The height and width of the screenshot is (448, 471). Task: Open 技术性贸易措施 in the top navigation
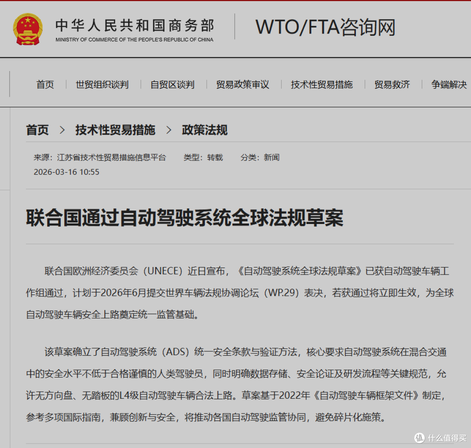[x=322, y=85]
